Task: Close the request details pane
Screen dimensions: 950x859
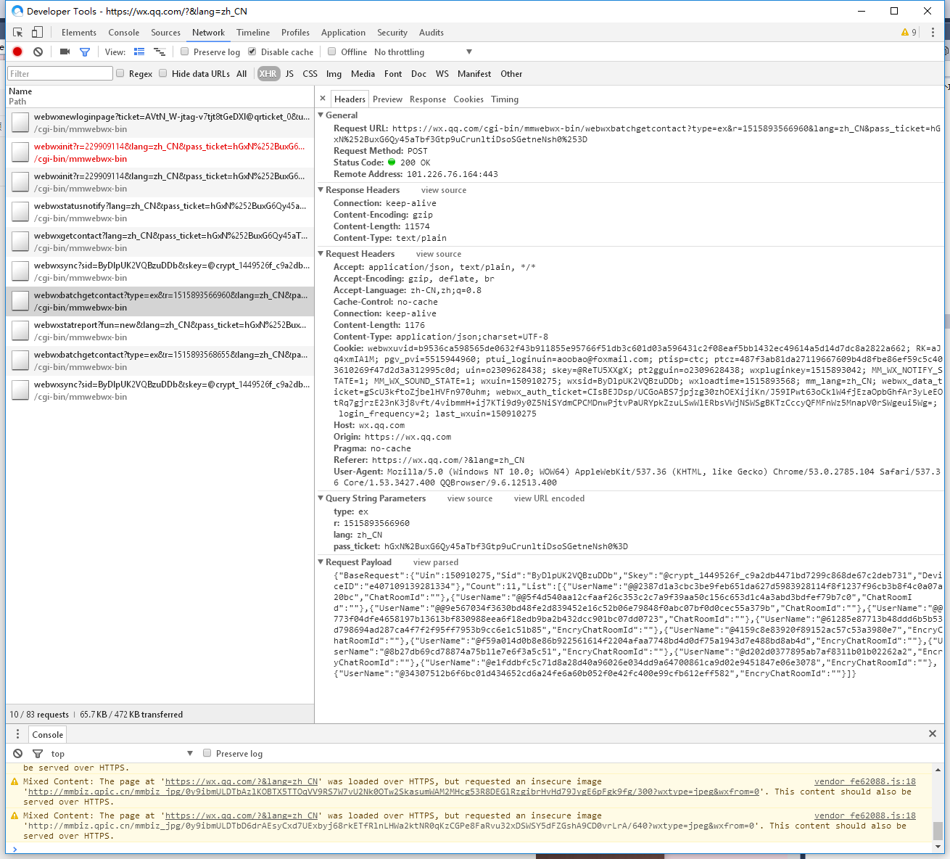Action: pyautogui.click(x=323, y=99)
